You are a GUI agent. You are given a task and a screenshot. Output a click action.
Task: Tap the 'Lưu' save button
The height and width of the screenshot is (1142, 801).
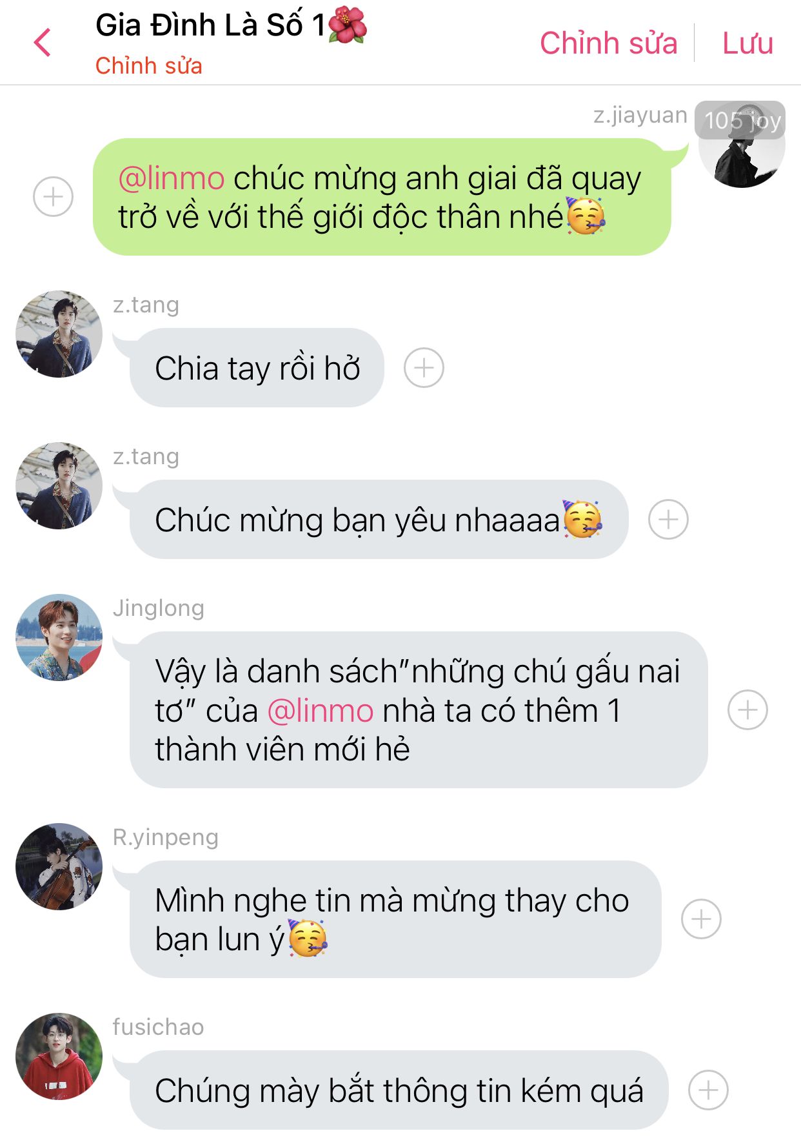click(x=747, y=43)
